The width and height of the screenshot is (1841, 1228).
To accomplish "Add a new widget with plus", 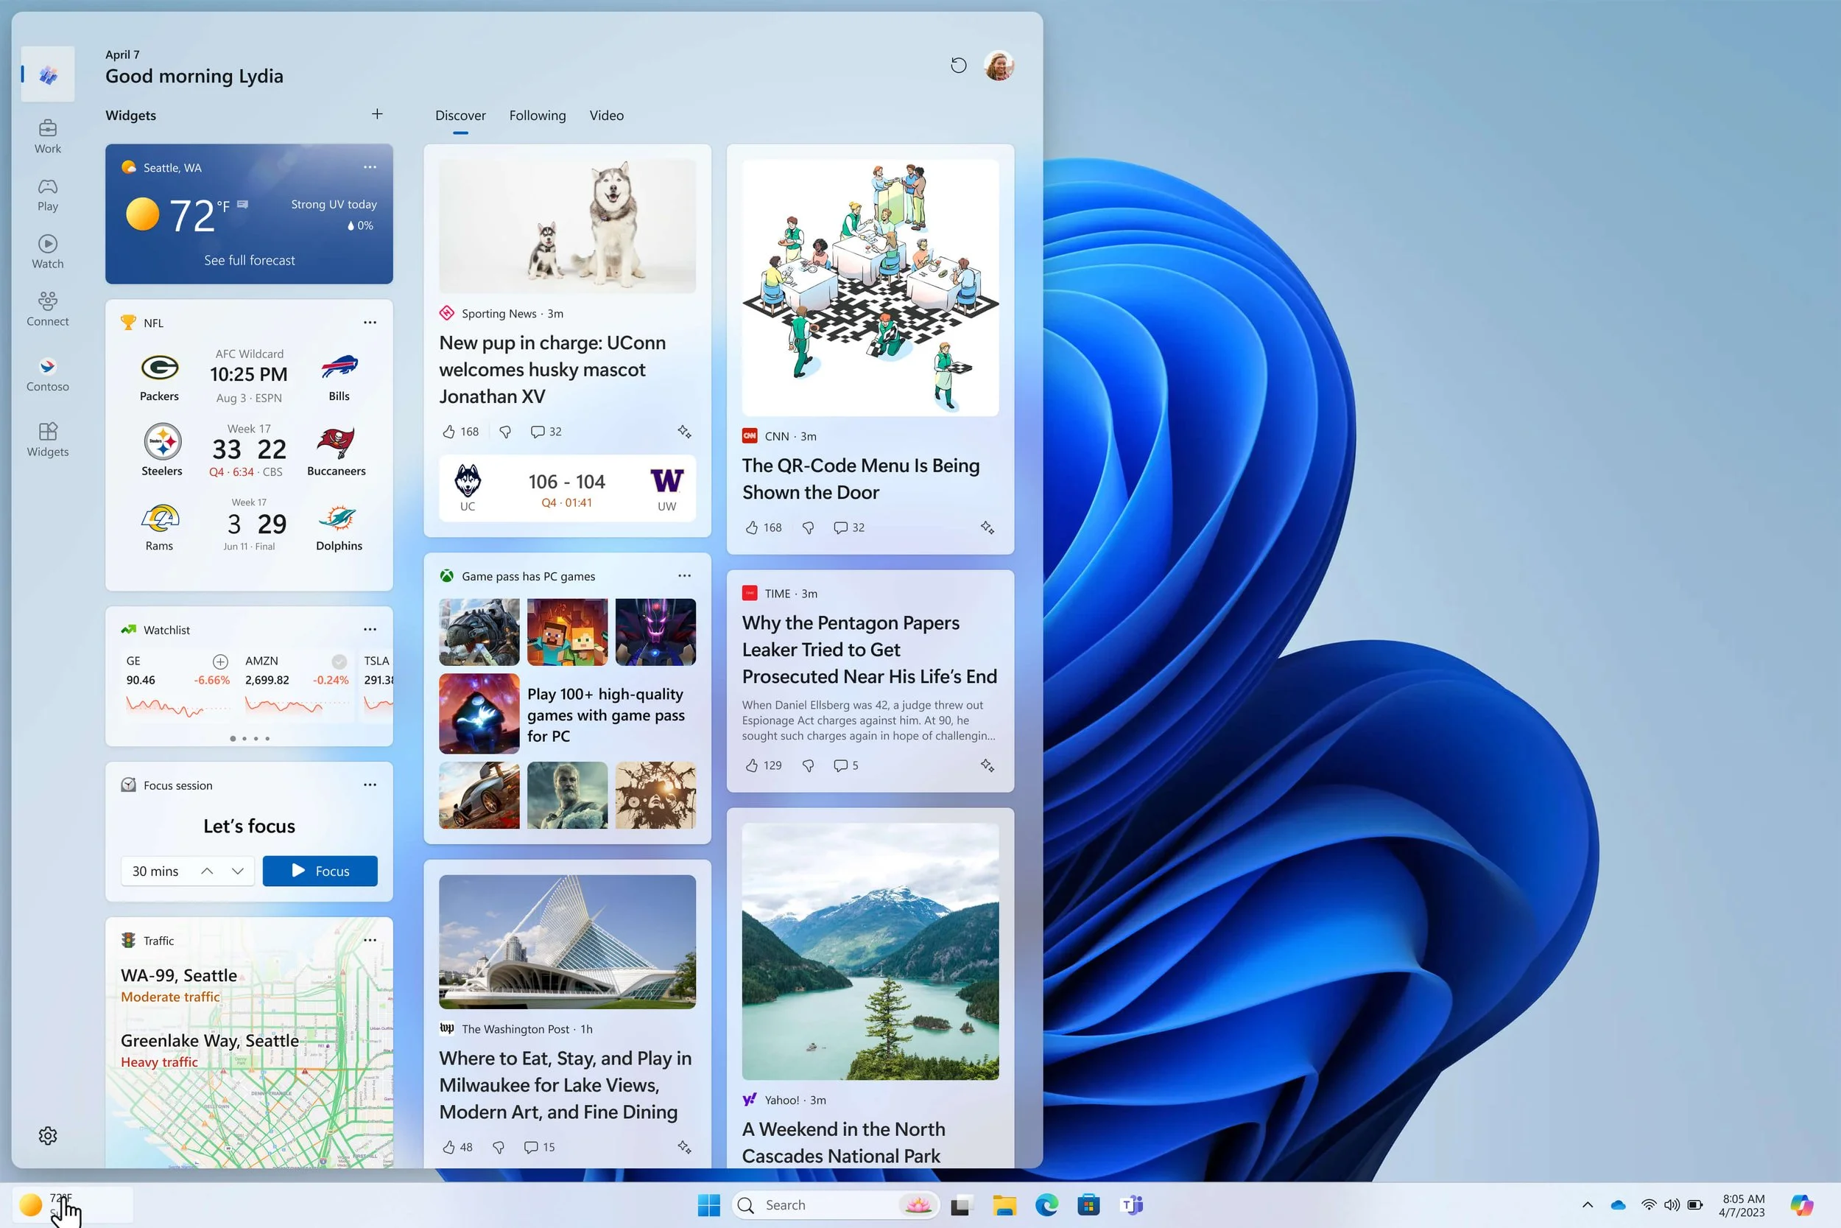I will (376, 114).
